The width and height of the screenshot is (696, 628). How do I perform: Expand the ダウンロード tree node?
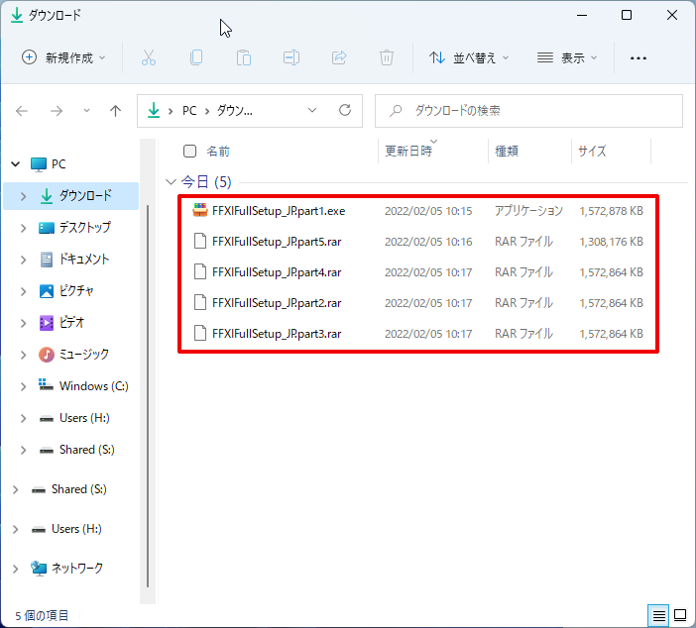click(24, 196)
